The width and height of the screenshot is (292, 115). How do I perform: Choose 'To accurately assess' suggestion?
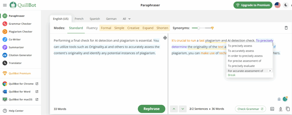[241, 51]
